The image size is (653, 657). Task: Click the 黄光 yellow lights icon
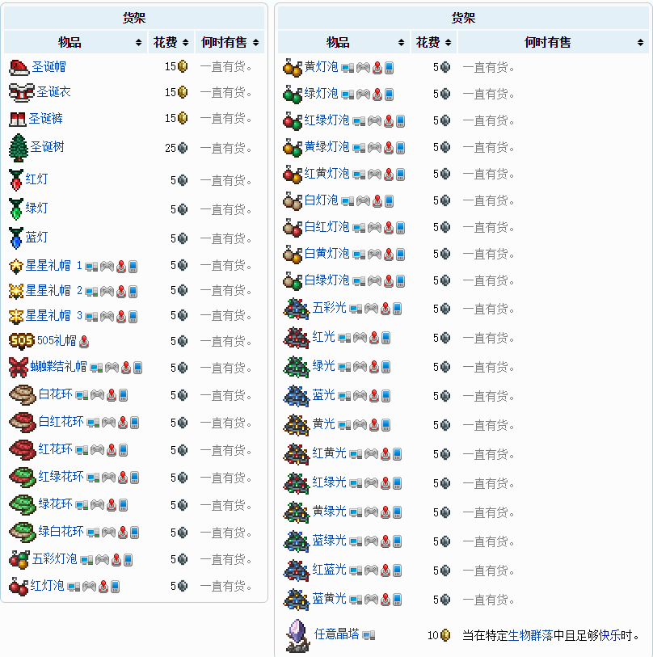point(297,425)
